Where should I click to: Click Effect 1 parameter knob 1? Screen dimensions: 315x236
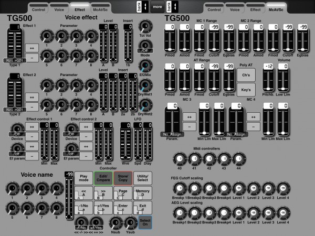coord(47,36)
